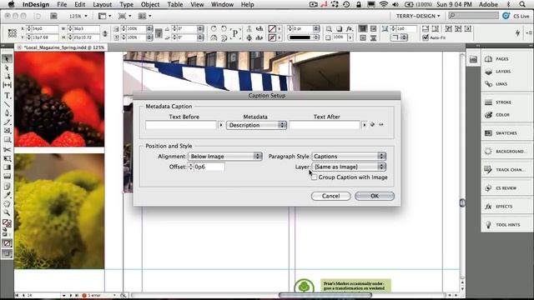Click the stroke style black line swatch
Viewport: 534px width, 300px height.
point(300,37)
